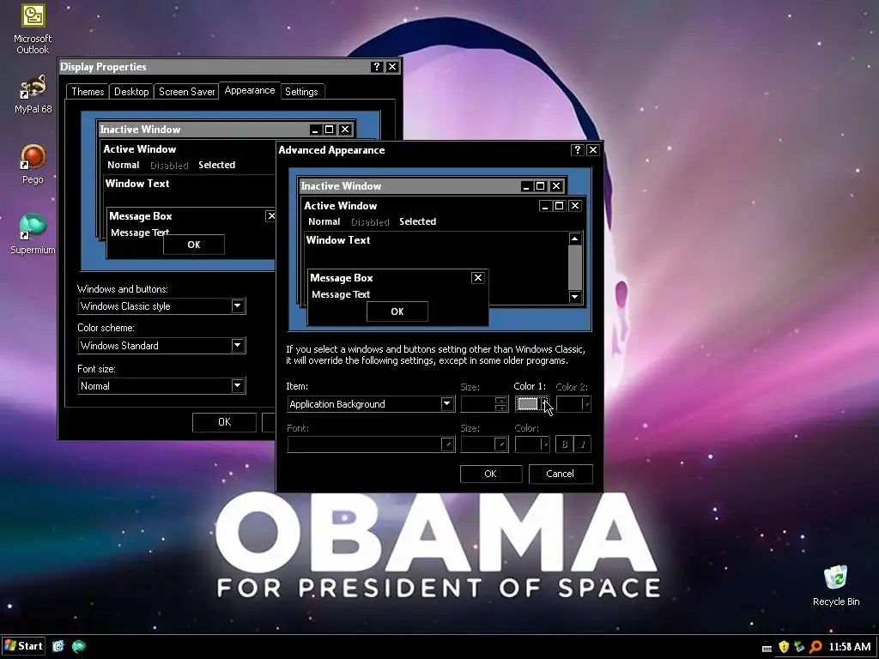Click the Message Box close icon in Advanced preview
879x659 pixels.
coord(477,277)
